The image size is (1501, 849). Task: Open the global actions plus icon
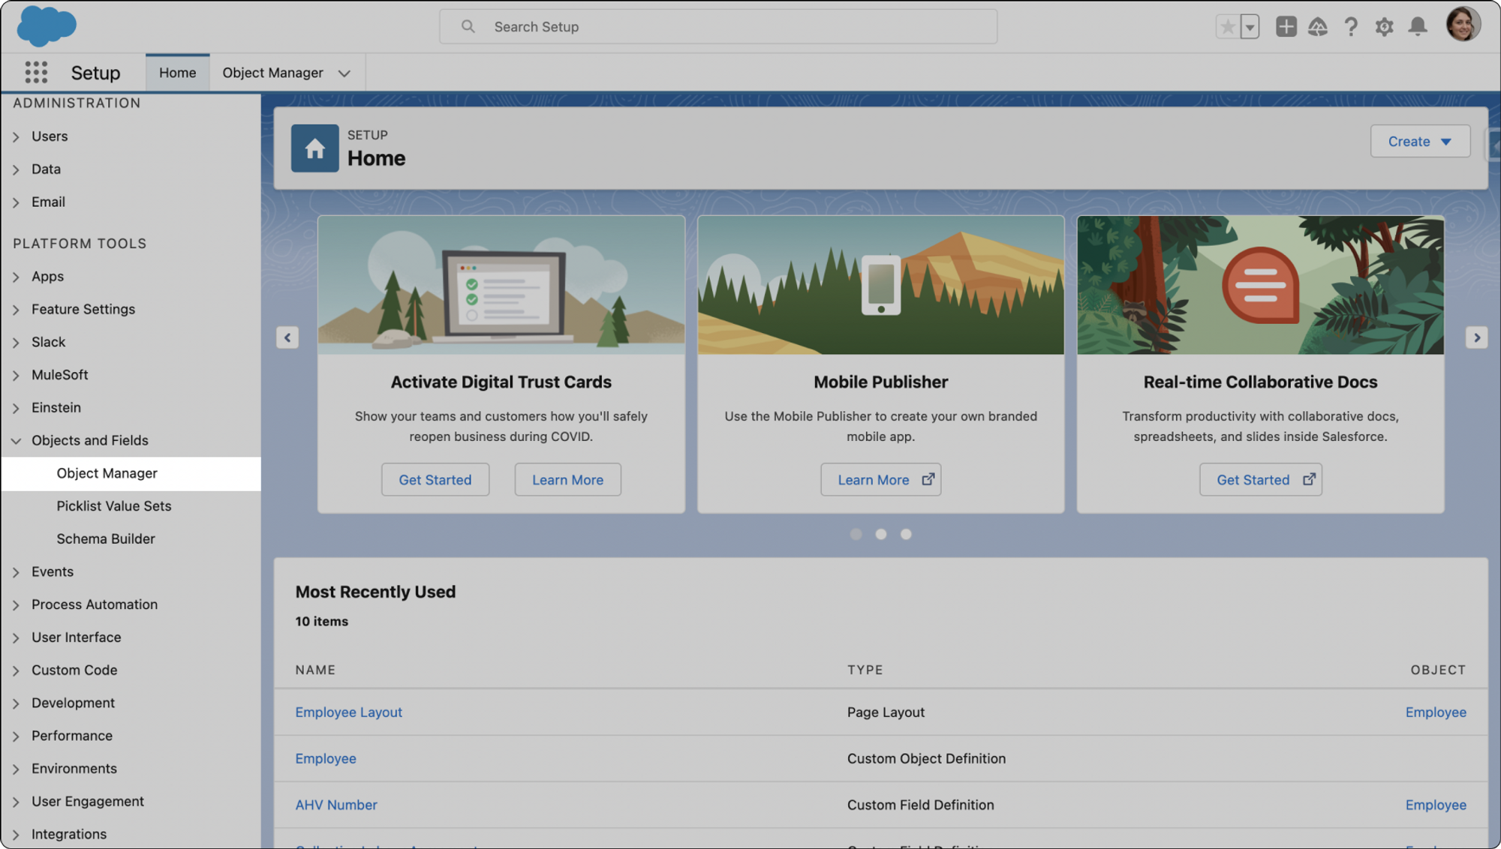[1286, 27]
